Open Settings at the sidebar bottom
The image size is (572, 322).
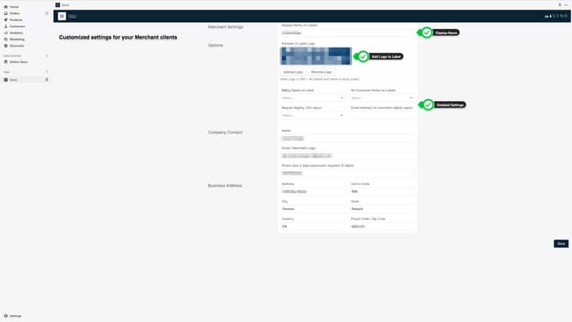point(15,316)
